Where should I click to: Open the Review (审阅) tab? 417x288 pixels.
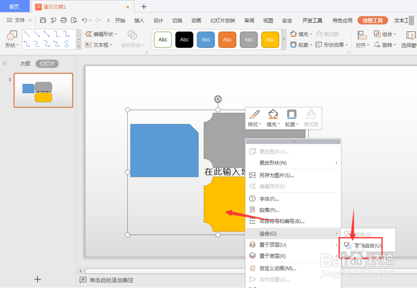(x=249, y=20)
